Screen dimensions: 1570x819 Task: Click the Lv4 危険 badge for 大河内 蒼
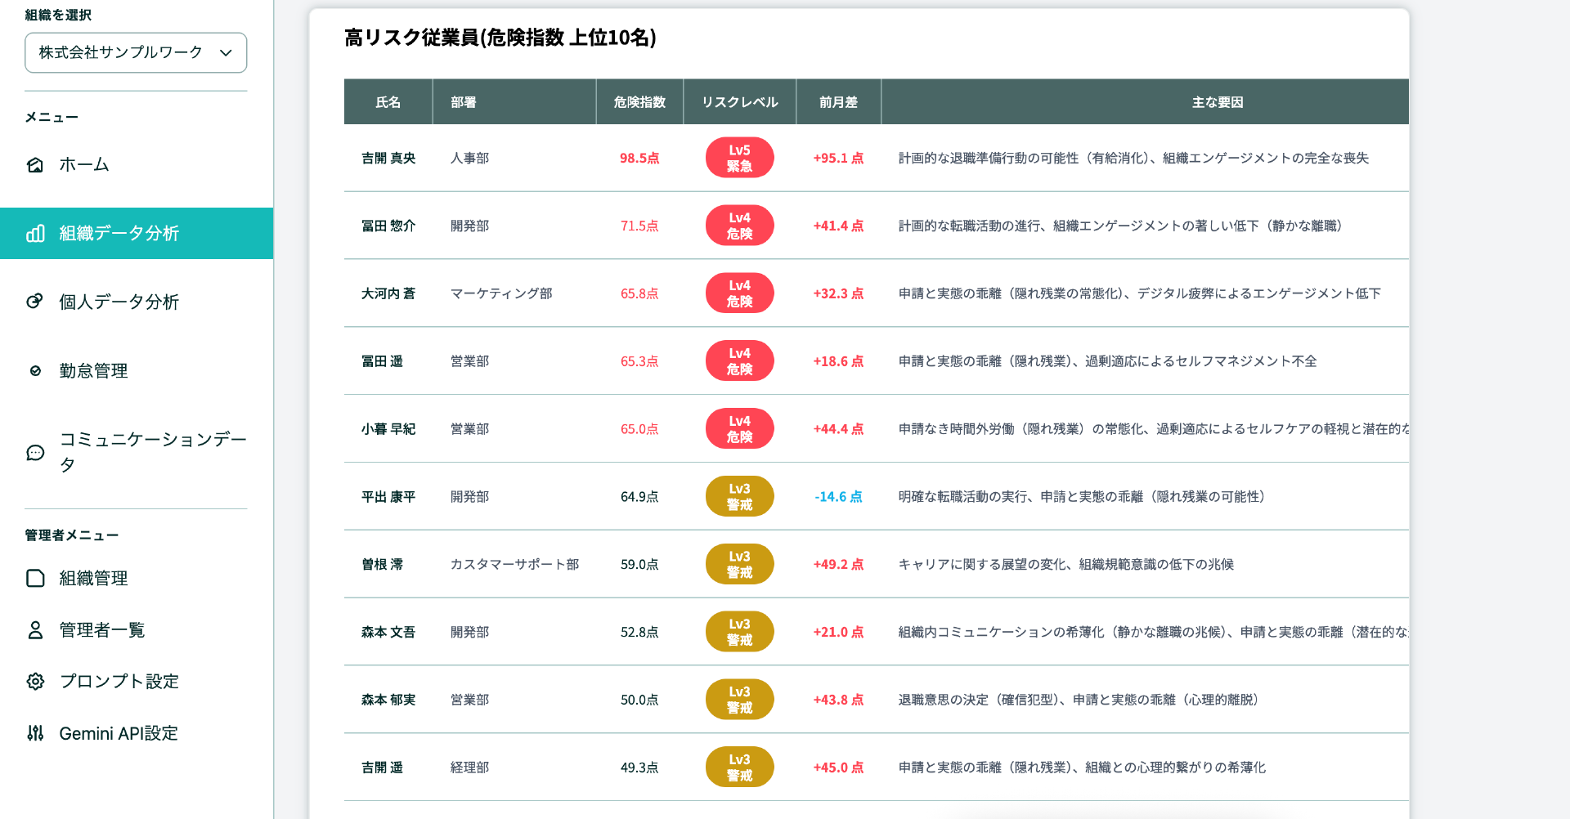(x=739, y=293)
